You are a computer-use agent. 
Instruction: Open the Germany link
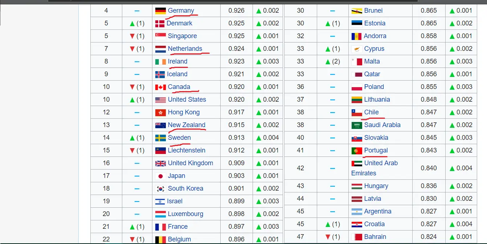point(181,11)
